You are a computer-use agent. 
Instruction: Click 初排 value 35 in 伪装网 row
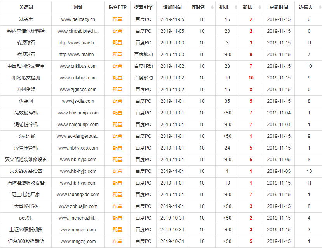227,101
